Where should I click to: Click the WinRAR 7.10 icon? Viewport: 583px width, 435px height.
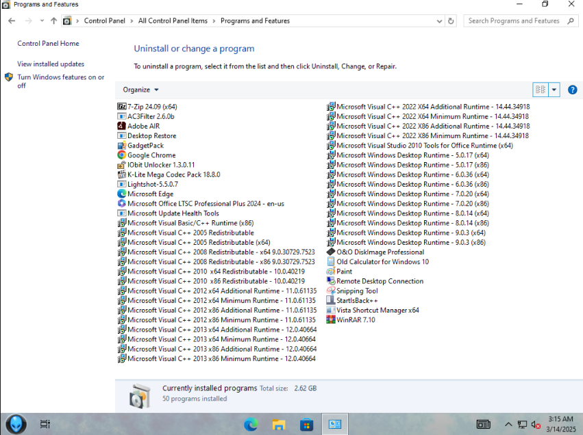[x=331, y=319]
